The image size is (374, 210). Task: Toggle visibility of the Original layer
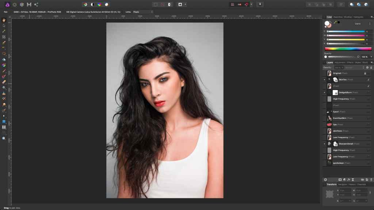coord(368,73)
